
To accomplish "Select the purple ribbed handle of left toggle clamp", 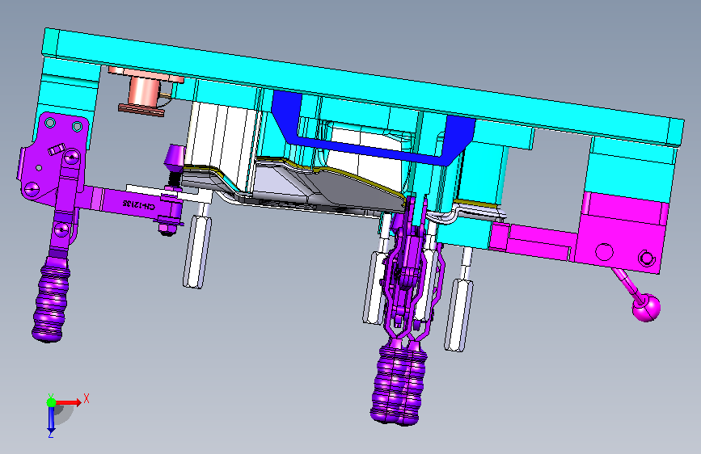I will 50,300.
